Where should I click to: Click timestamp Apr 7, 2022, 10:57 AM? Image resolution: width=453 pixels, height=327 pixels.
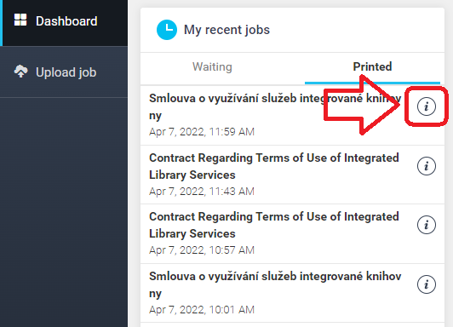pos(202,250)
